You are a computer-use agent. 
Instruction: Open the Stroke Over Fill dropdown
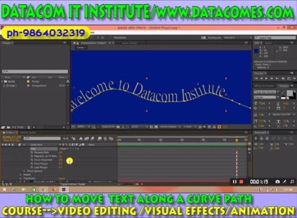[283, 115]
